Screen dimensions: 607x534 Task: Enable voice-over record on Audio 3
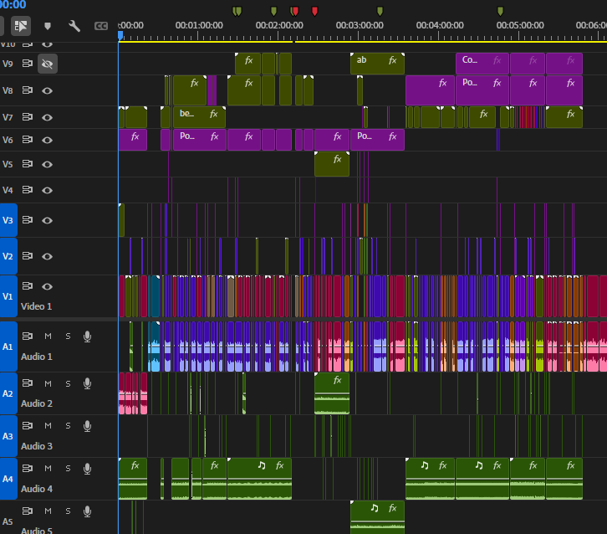pyautogui.click(x=88, y=426)
